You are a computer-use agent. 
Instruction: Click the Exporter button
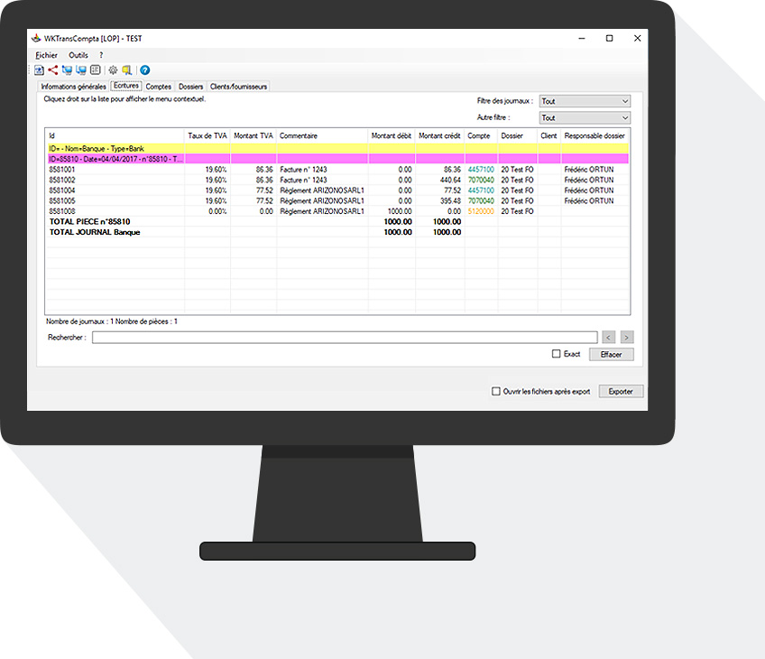click(x=621, y=391)
